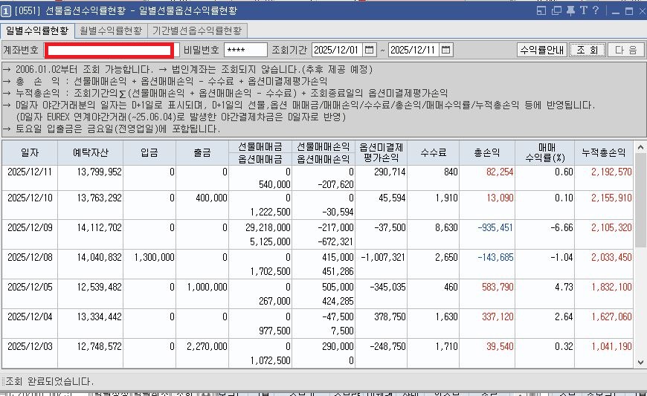Click the 수수료 column header
This screenshot has width=647, height=396.
point(434,153)
